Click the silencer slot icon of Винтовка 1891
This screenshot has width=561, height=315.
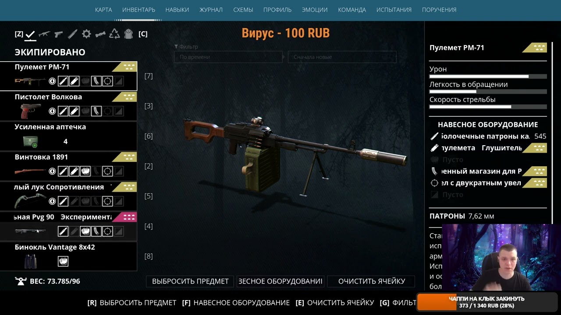pos(74,171)
